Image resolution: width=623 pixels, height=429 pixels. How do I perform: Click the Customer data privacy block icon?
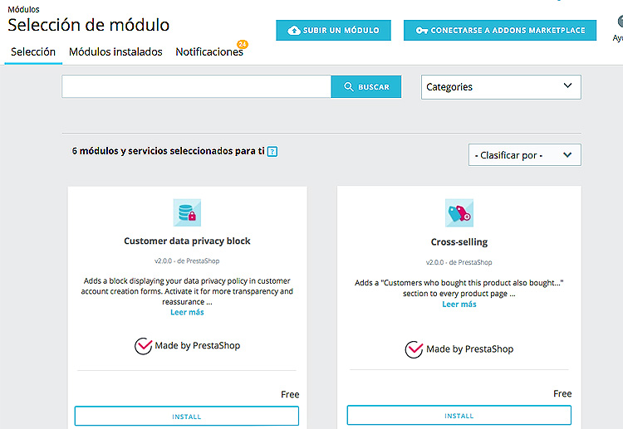tap(187, 212)
